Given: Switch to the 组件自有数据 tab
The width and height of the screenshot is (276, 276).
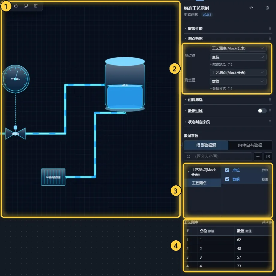Looking at the screenshot, I should 250,145.
